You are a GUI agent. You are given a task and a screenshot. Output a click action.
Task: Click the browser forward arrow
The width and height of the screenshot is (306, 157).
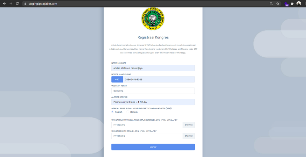click(x=11, y=4)
